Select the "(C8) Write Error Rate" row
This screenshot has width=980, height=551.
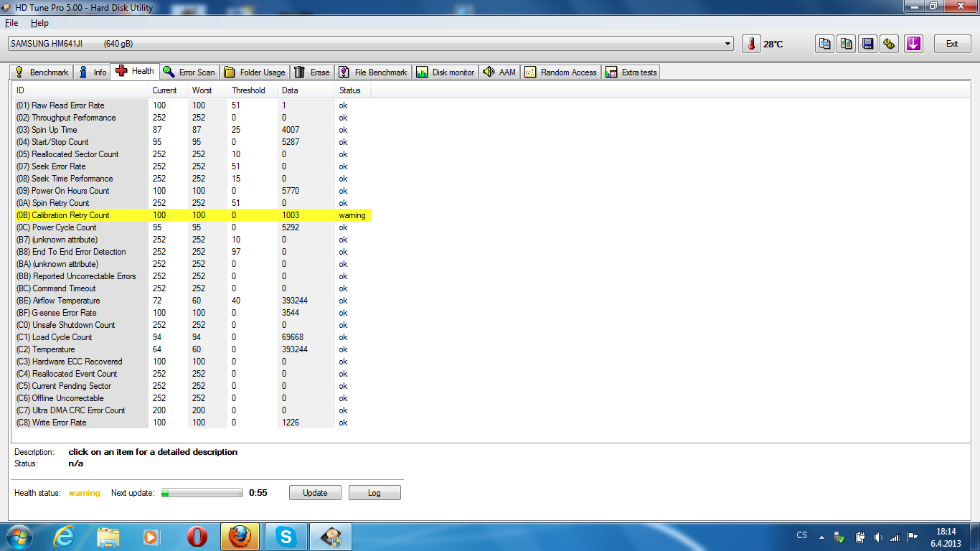192,423
